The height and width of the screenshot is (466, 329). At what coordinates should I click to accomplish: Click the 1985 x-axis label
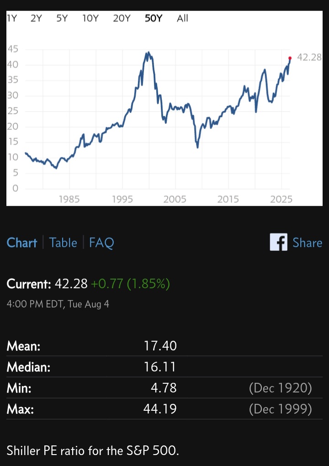[69, 199]
